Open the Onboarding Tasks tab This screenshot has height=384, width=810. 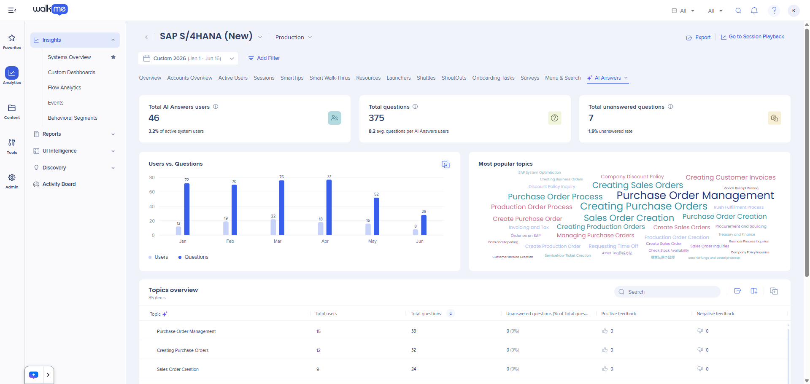[x=493, y=78]
